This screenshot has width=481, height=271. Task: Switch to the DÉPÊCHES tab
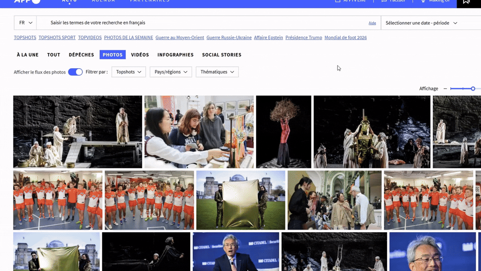click(82, 55)
